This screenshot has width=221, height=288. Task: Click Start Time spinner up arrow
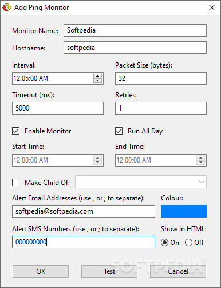click(x=97, y=158)
